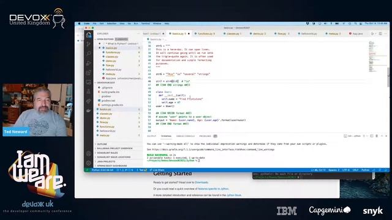This screenshot has width=392, height=220.
Task: Click the remote window indicator in status bar
Action: [87, 170]
